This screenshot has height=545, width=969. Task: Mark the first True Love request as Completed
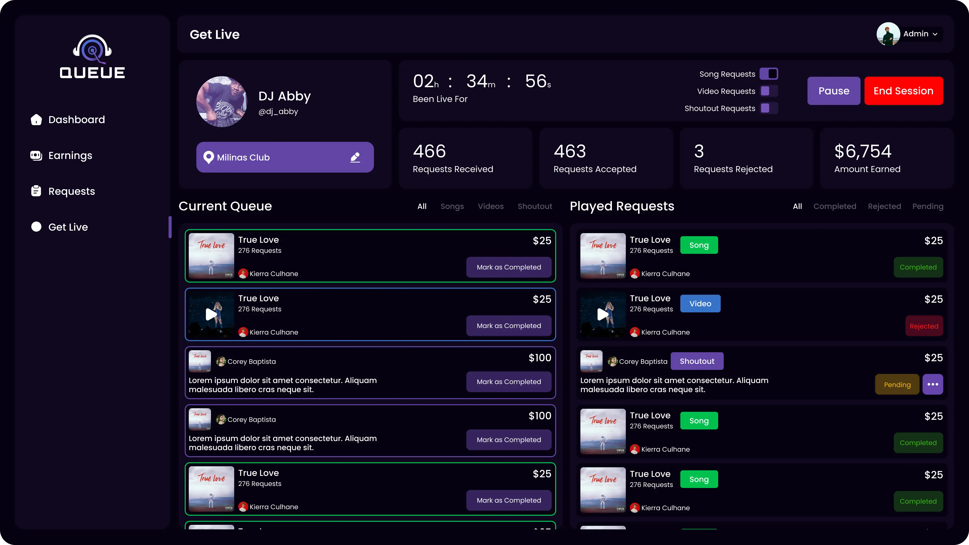pyautogui.click(x=508, y=267)
